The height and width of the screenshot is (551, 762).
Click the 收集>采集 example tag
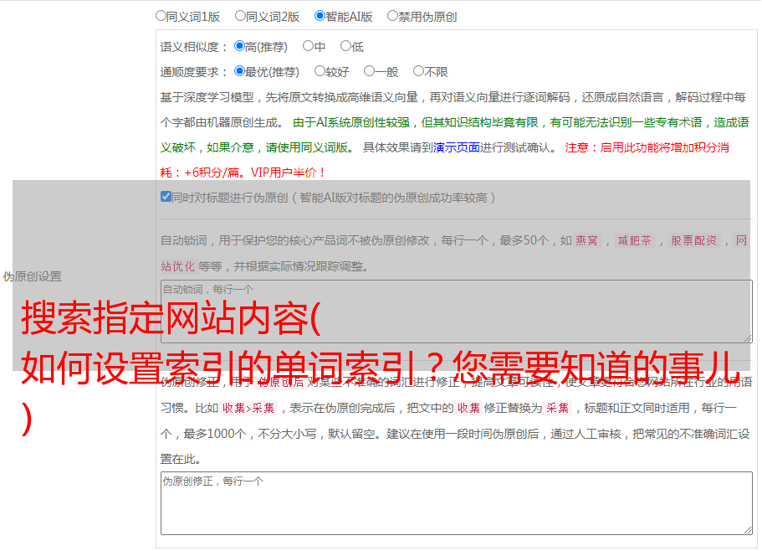(248, 408)
